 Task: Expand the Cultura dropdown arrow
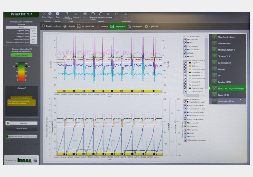pyautogui.click(x=50, y=19)
